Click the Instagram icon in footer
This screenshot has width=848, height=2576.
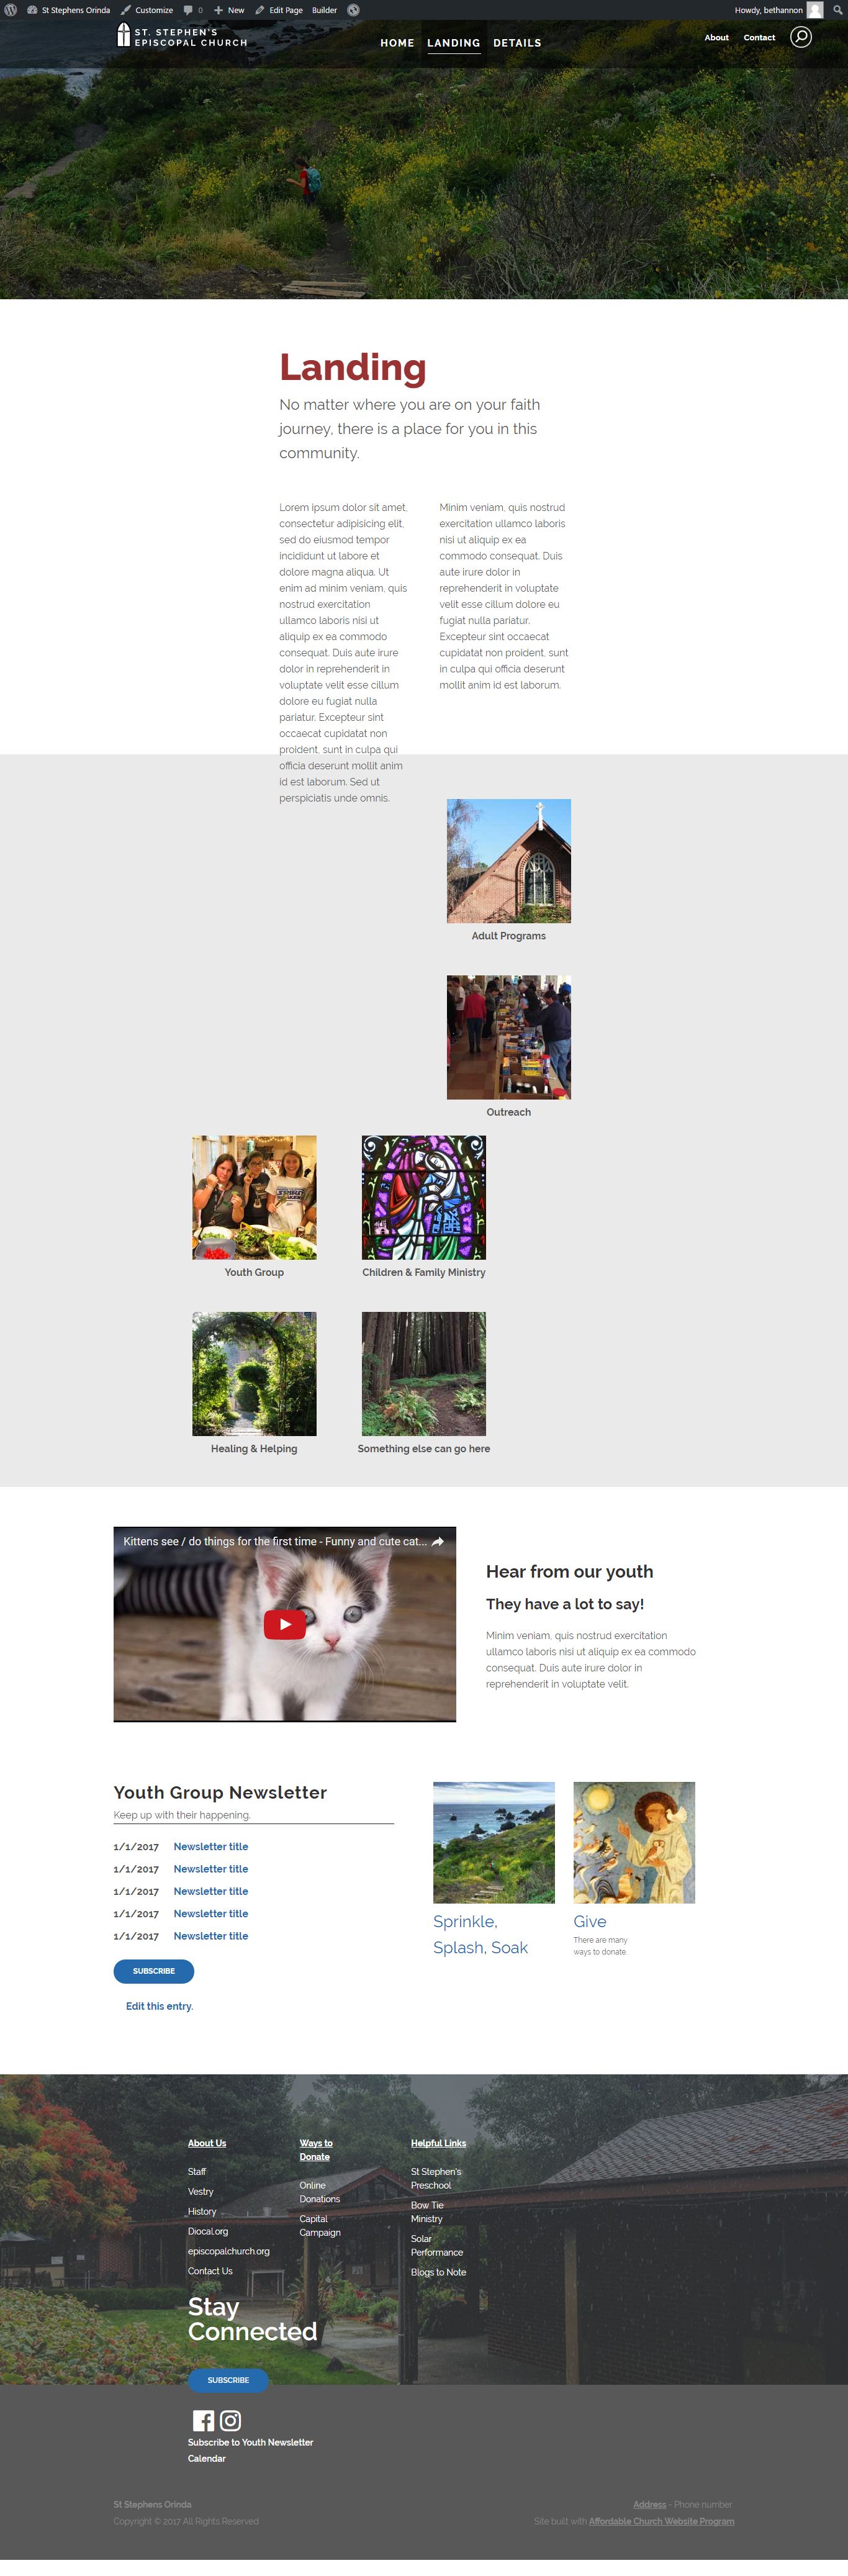pos(231,2420)
